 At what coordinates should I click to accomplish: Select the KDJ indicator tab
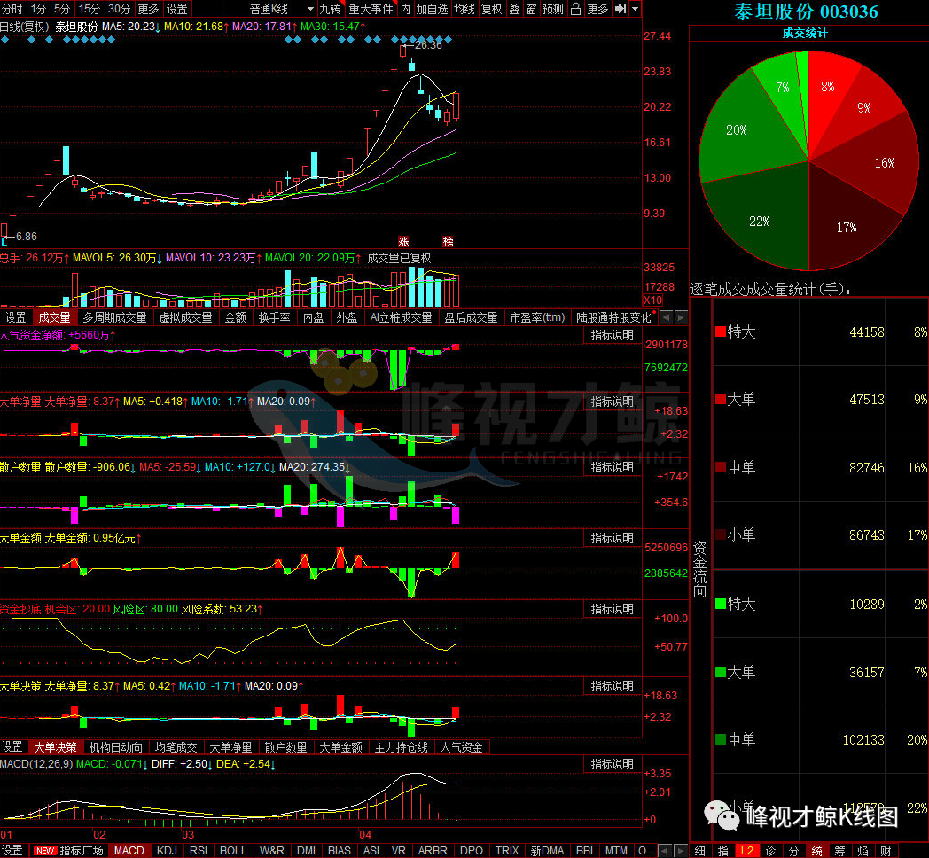pos(167,850)
